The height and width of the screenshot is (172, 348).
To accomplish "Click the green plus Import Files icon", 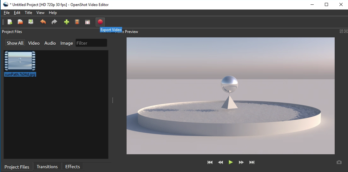I will pyautogui.click(x=67, y=22).
